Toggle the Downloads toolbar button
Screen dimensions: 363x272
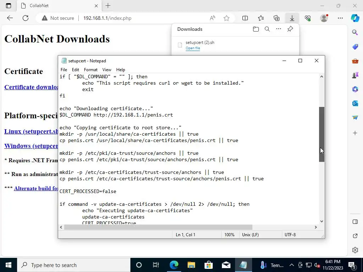(292, 18)
